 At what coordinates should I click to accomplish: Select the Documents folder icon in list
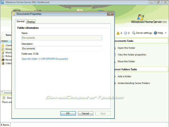coord(3,49)
